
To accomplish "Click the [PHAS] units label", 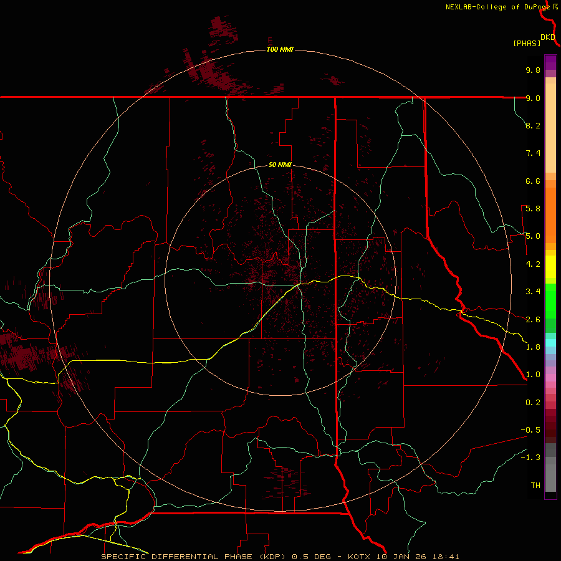I will coord(527,43).
